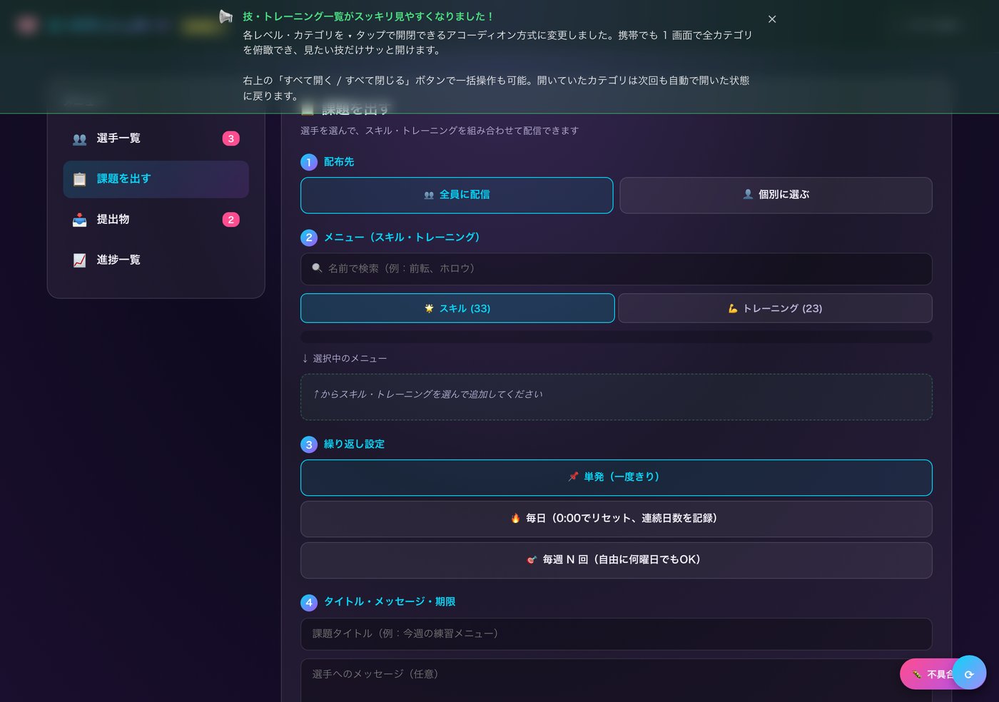This screenshot has width=999, height=702.
Task: Focus the 選手へのメッセージ text area
Action: 617,680
